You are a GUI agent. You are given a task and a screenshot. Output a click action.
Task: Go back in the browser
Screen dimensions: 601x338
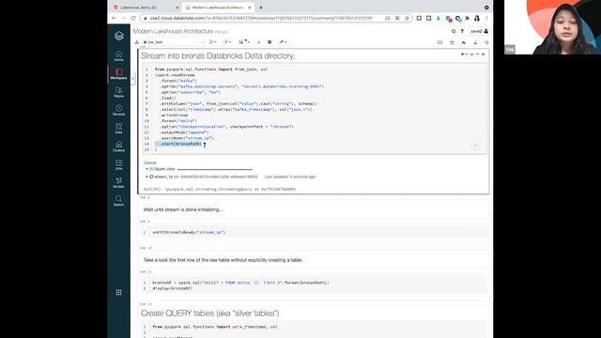pos(114,18)
